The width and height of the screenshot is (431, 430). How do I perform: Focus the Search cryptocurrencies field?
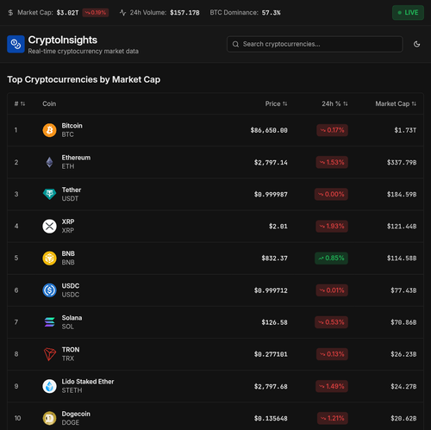click(315, 44)
